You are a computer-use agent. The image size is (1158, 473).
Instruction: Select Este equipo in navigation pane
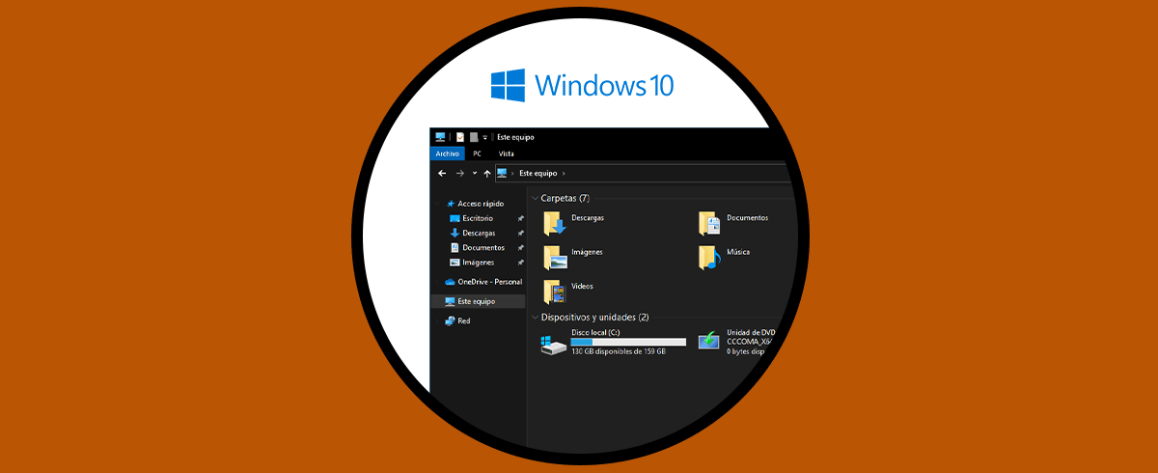(479, 301)
